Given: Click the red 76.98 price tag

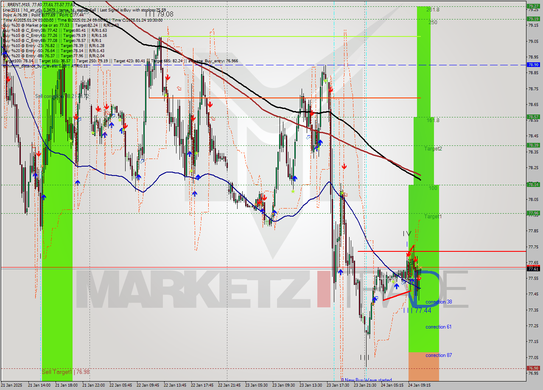Looking at the screenshot, I should [533, 368].
